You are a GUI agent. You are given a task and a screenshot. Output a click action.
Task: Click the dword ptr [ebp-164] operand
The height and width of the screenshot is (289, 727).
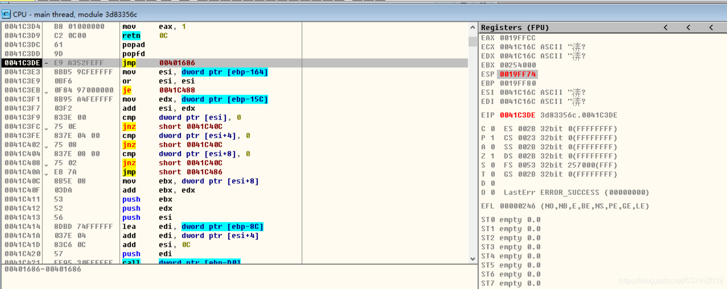click(225, 72)
